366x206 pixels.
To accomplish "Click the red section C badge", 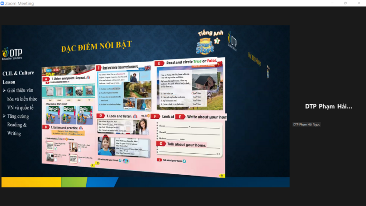I will pyautogui.click(x=99, y=68).
